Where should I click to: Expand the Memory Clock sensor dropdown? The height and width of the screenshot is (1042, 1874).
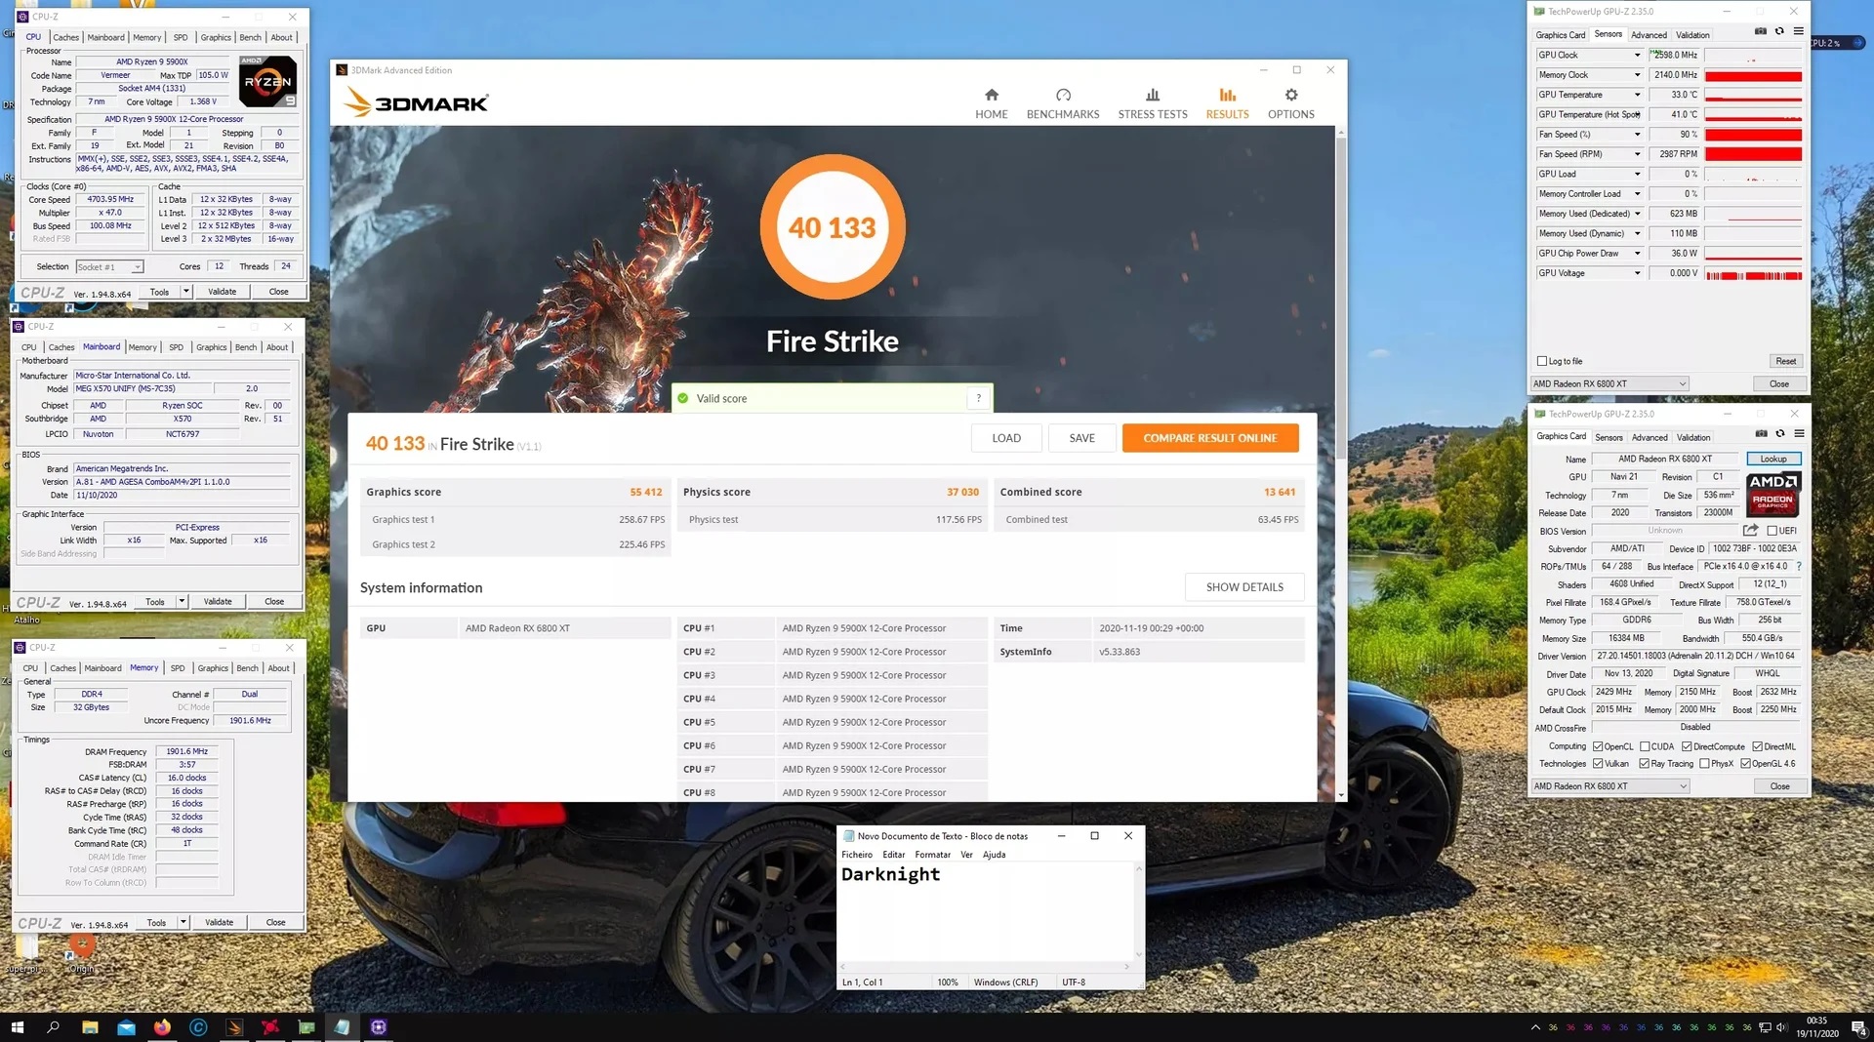[x=1637, y=75]
